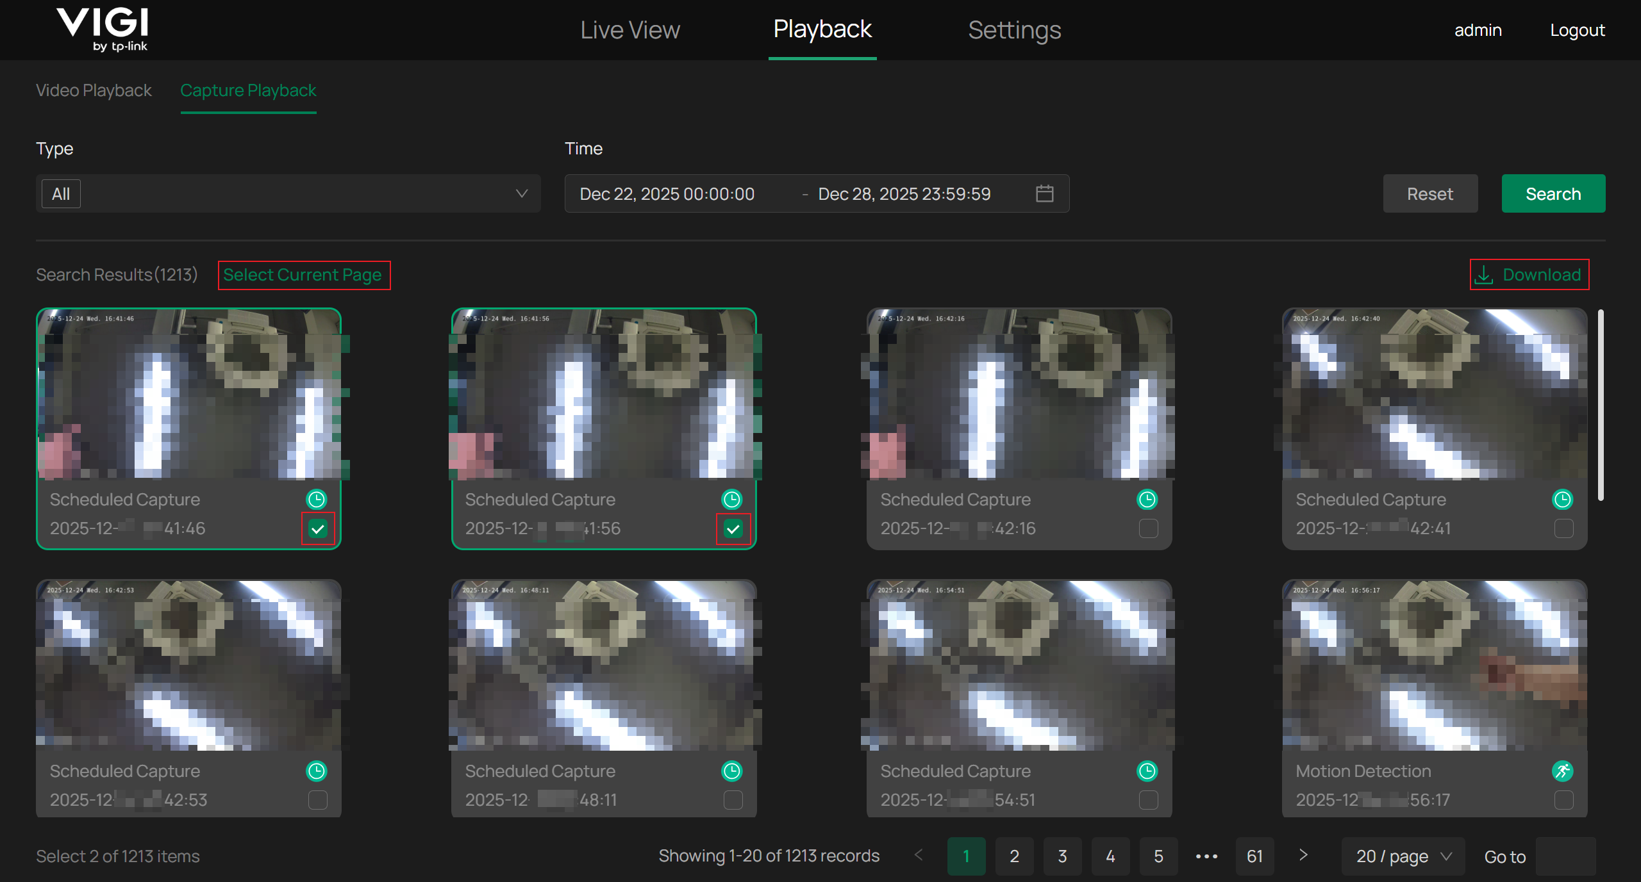1641x882 pixels.
Task: Click the motion detection icon on the last thumbnail
Action: (1563, 771)
